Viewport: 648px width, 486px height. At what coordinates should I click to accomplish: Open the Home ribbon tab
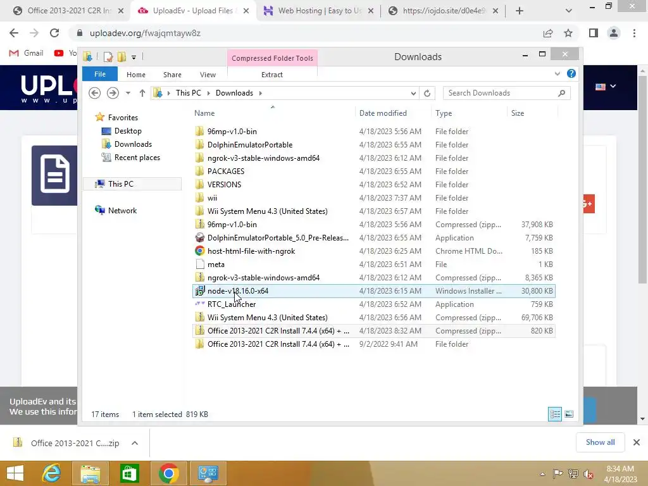(x=136, y=75)
